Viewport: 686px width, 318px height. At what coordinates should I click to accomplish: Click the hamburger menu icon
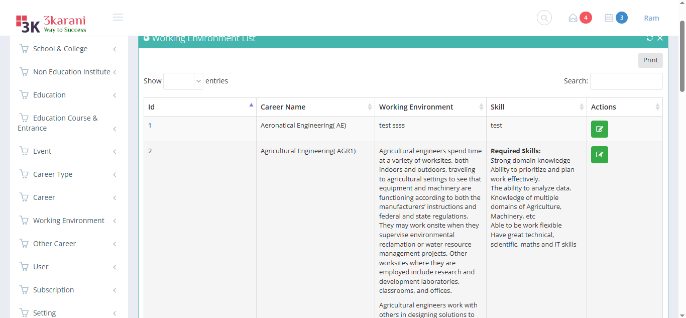[x=118, y=18]
